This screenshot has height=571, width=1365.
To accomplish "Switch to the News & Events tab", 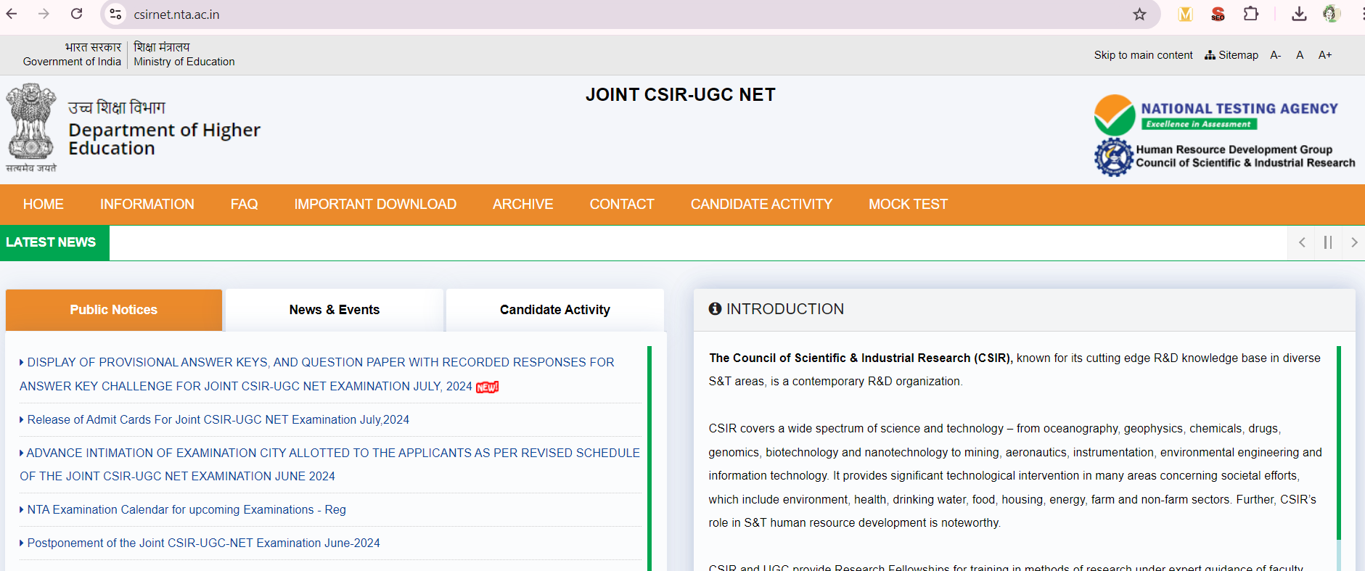I will pyautogui.click(x=335, y=310).
